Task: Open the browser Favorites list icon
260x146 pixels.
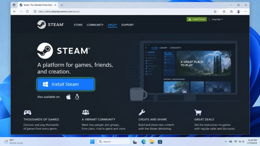Action: [x=224, y=11]
